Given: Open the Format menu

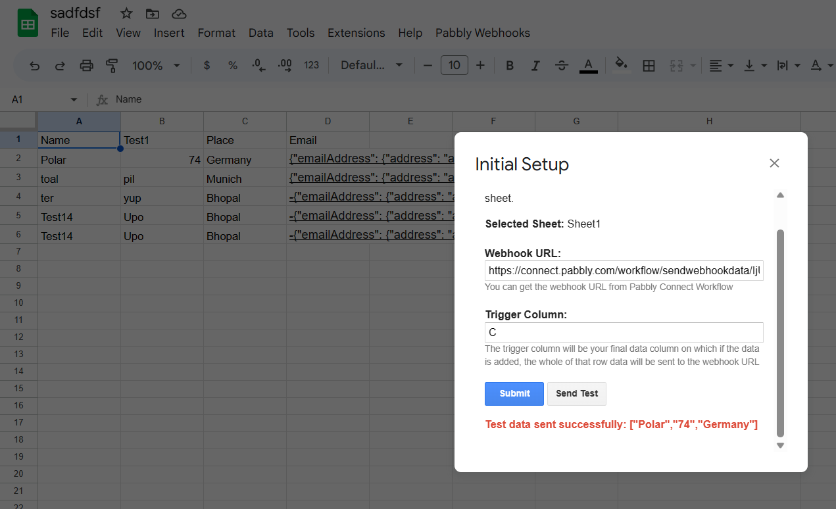Looking at the screenshot, I should click(216, 33).
